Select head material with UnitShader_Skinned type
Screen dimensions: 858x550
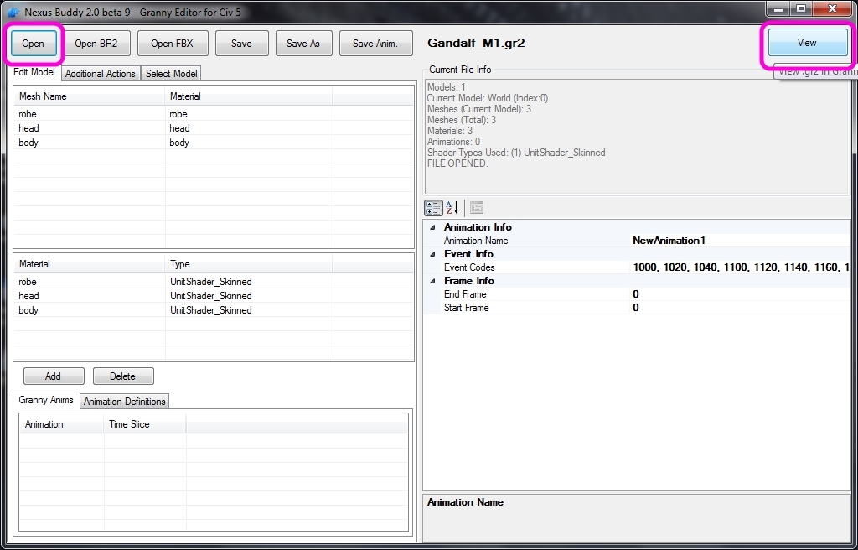pyautogui.click(x=214, y=296)
